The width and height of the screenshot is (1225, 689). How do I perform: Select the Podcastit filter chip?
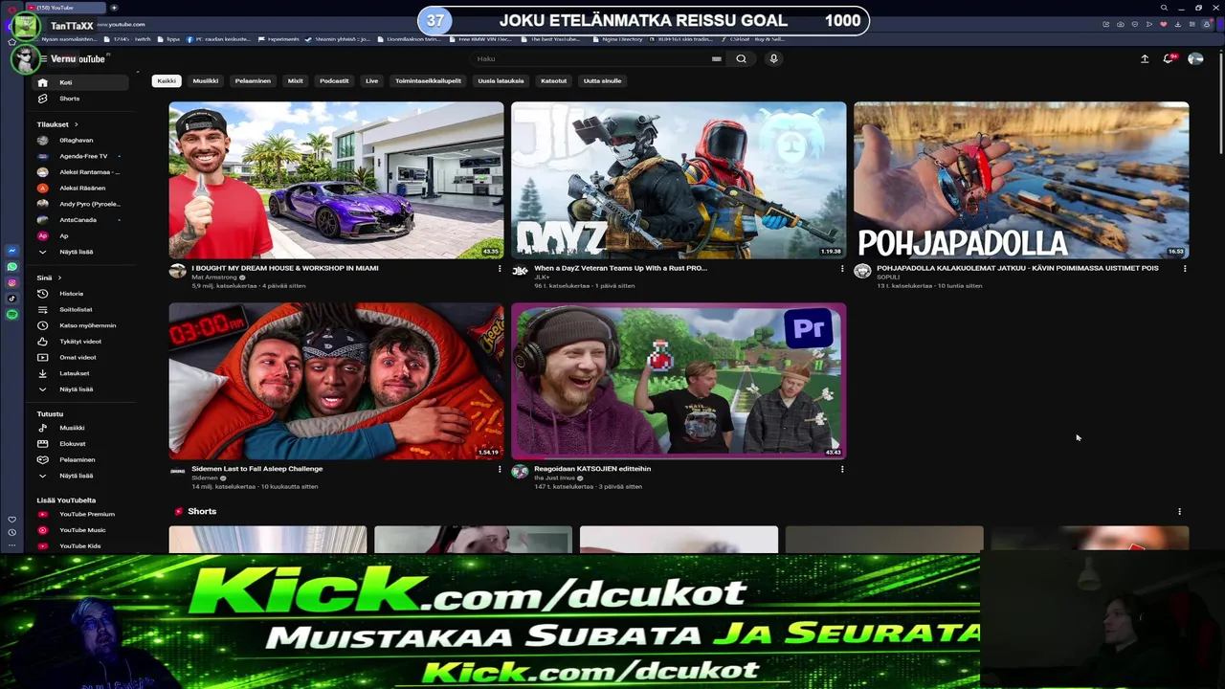(334, 80)
